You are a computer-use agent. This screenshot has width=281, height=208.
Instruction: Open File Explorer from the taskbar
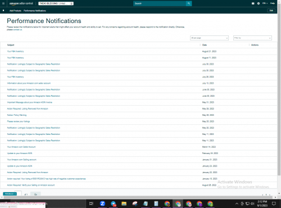tap(124, 204)
